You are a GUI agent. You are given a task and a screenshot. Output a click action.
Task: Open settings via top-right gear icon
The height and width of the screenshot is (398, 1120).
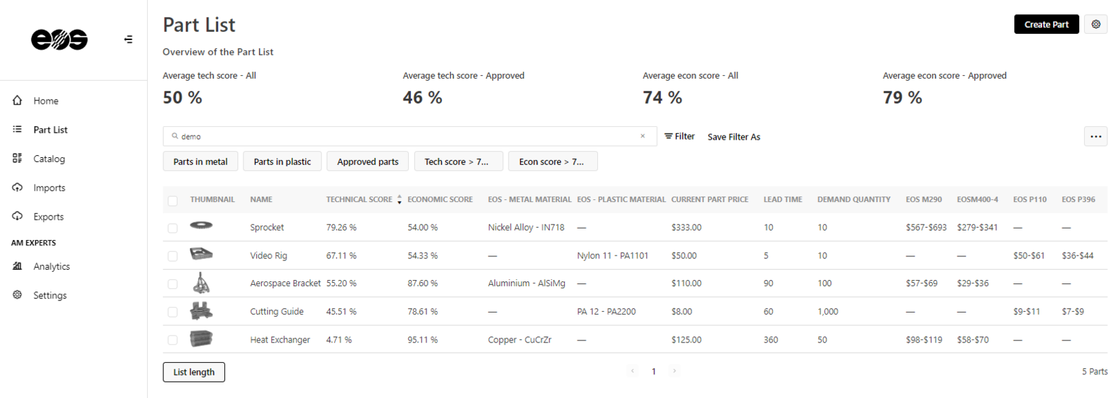click(x=1096, y=24)
